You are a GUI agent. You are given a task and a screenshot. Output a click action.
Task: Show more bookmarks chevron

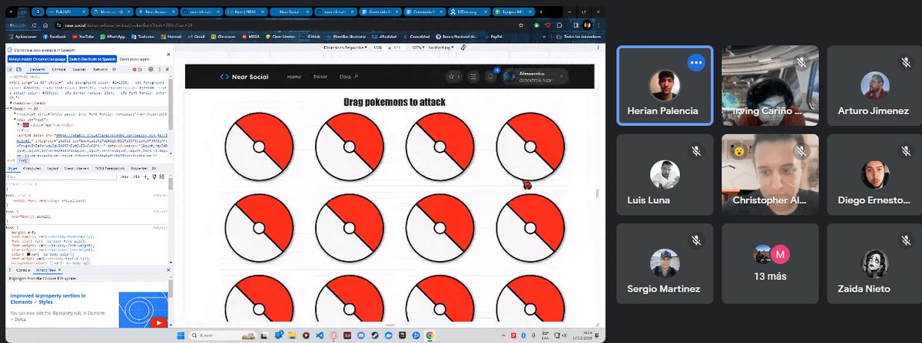point(543,37)
